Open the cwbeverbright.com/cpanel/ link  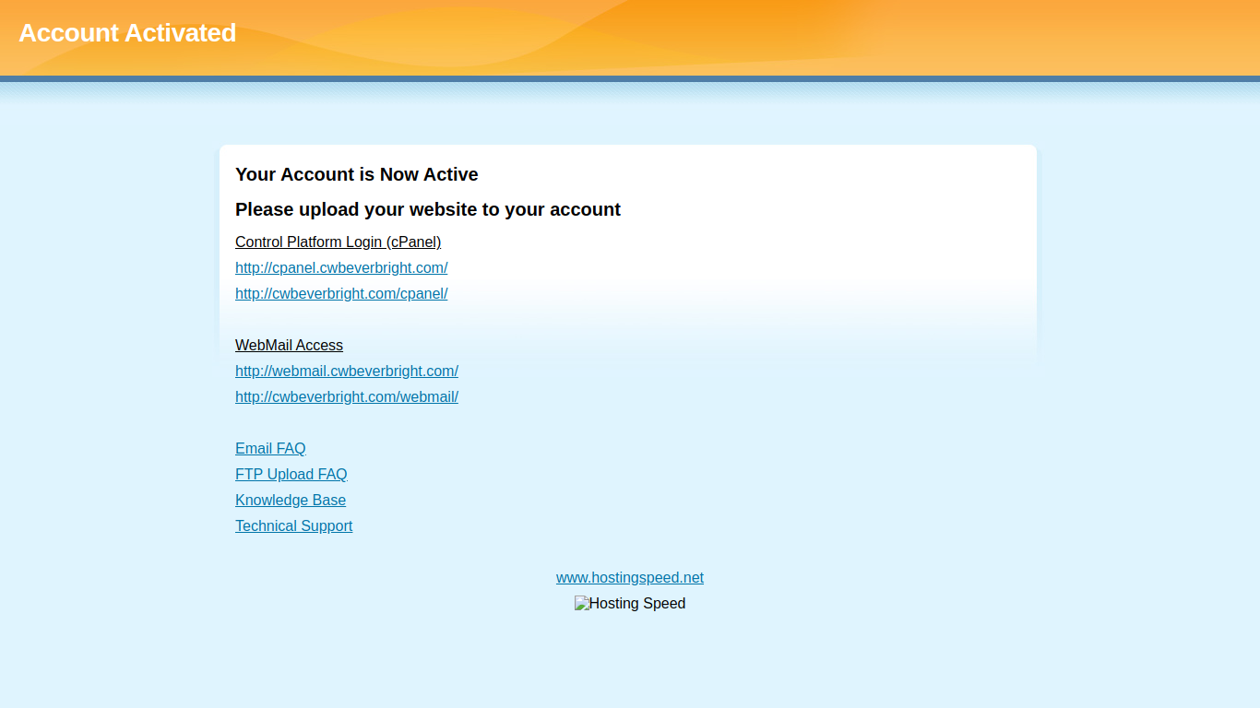pos(341,294)
